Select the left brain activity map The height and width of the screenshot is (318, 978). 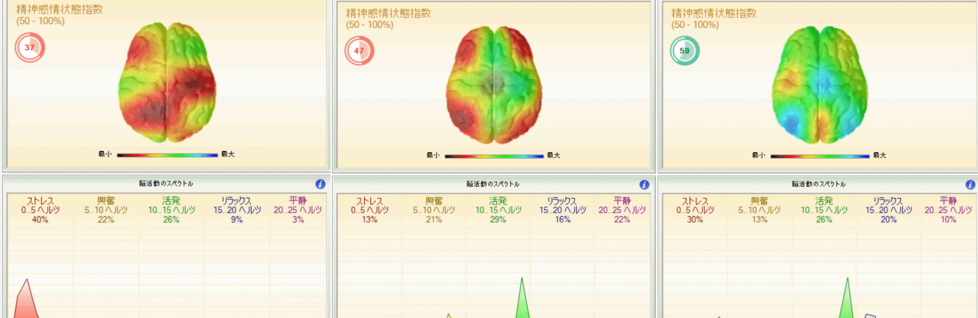167,82
